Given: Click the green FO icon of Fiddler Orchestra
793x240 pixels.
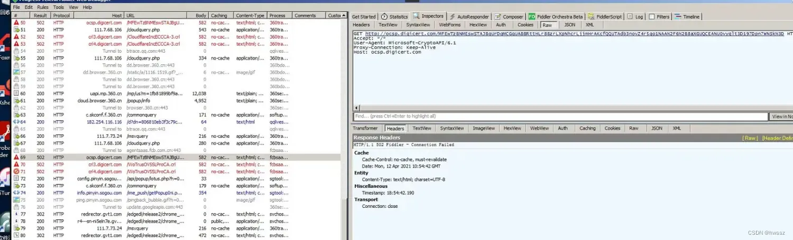Looking at the screenshot, I should coord(532,17).
